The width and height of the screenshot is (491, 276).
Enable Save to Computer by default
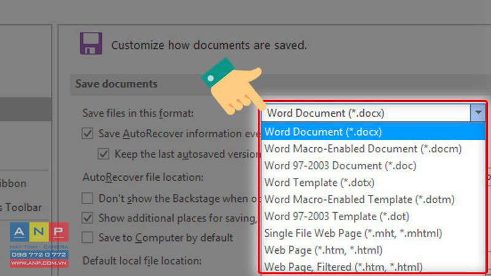(x=87, y=237)
